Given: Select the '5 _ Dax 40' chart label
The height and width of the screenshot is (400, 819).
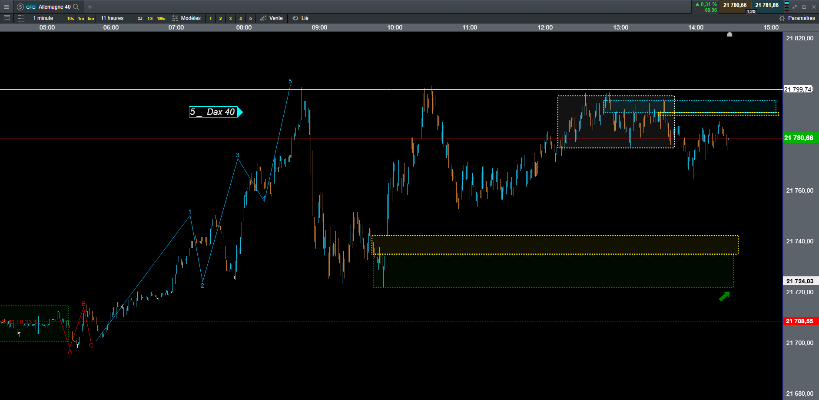Looking at the screenshot, I should tap(216, 112).
